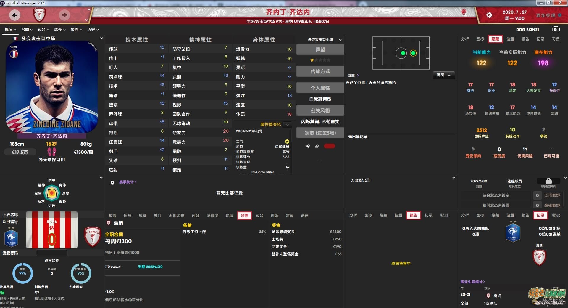
Task: Click the red-white striped shirt image
Action: pos(52,230)
